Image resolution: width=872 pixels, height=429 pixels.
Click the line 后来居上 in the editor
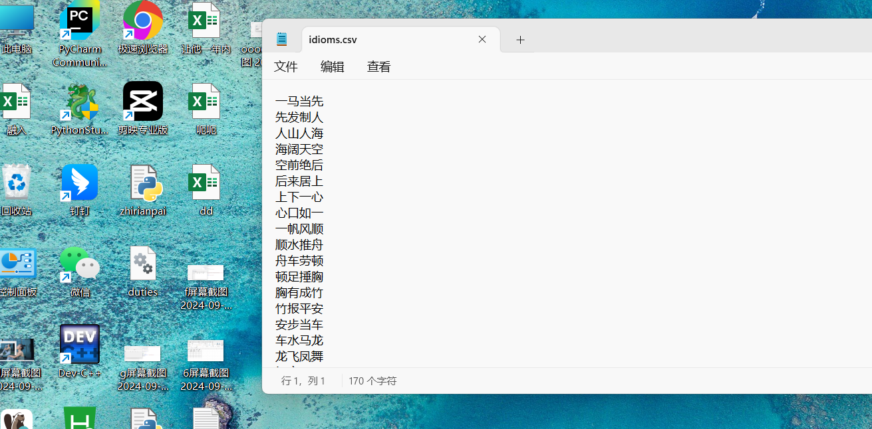pos(299,181)
